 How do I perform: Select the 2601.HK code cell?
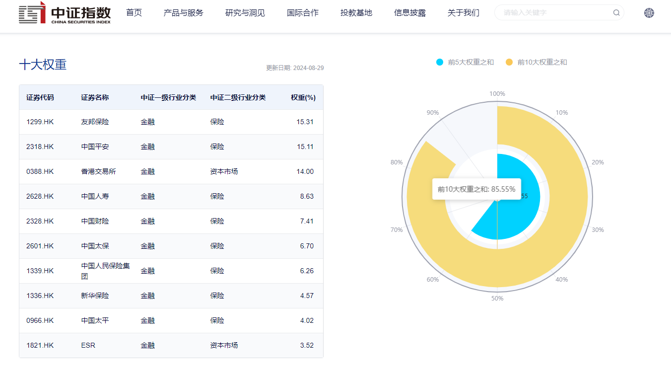pos(40,246)
